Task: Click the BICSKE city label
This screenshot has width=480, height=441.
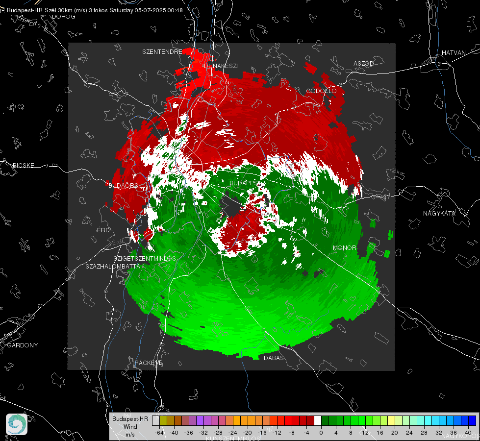Action: point(23,165)
